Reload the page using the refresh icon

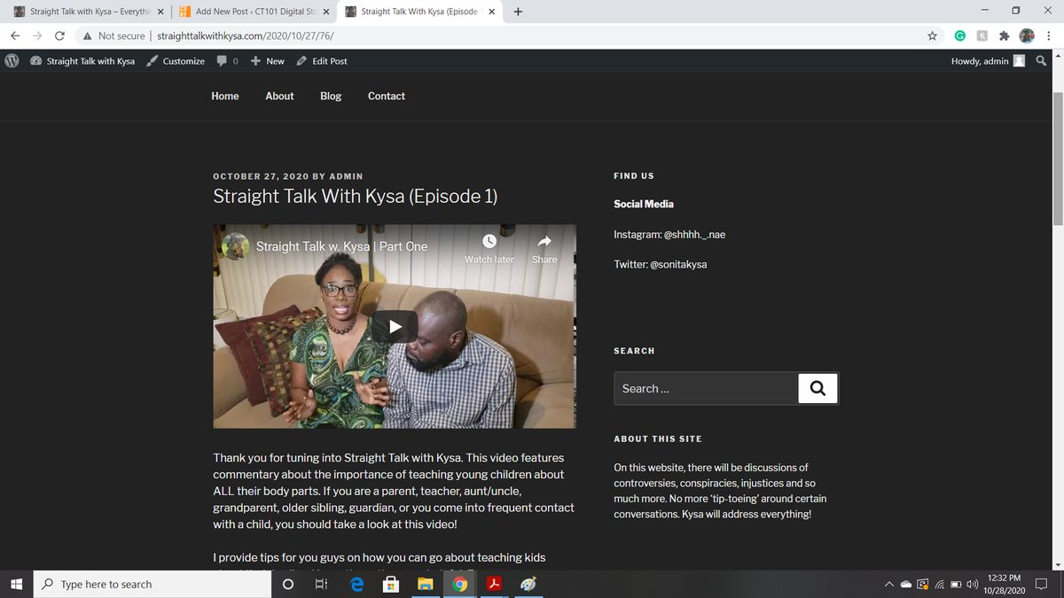pos(59,36)
